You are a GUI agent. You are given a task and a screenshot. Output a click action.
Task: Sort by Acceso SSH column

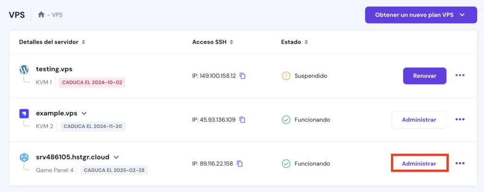point(231,42)
